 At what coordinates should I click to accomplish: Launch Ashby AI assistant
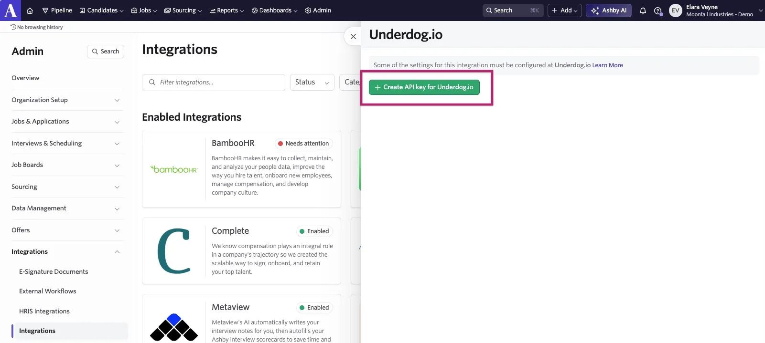click(x=609, y=10)
